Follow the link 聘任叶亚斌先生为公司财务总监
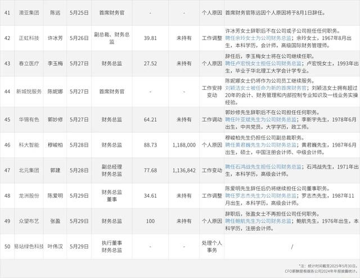Viewport: 360px width, 278px height. [x=260, y=120]
